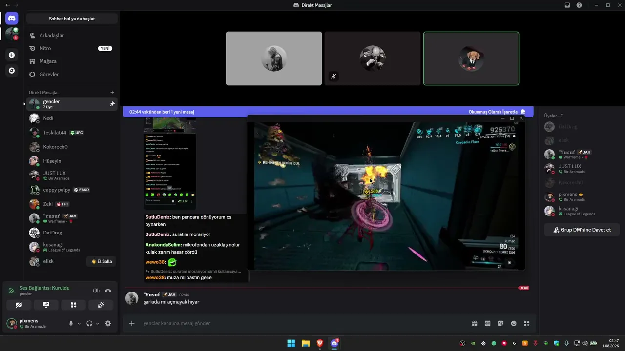This screenshot has width=625, height=351.
Task: Add a server with the plus icon
Action: pos(12,55)
